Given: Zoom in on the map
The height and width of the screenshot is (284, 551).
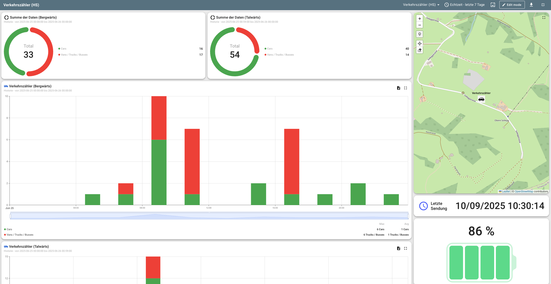Looking at the screenshot, I should coord(420,19).
